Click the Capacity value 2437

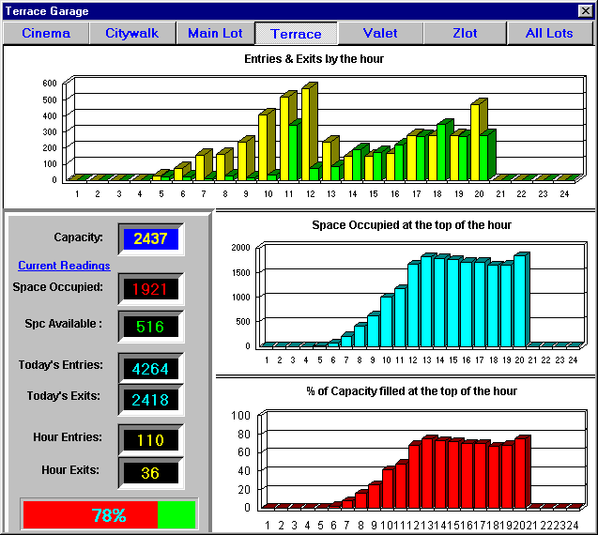click(151, 239)
